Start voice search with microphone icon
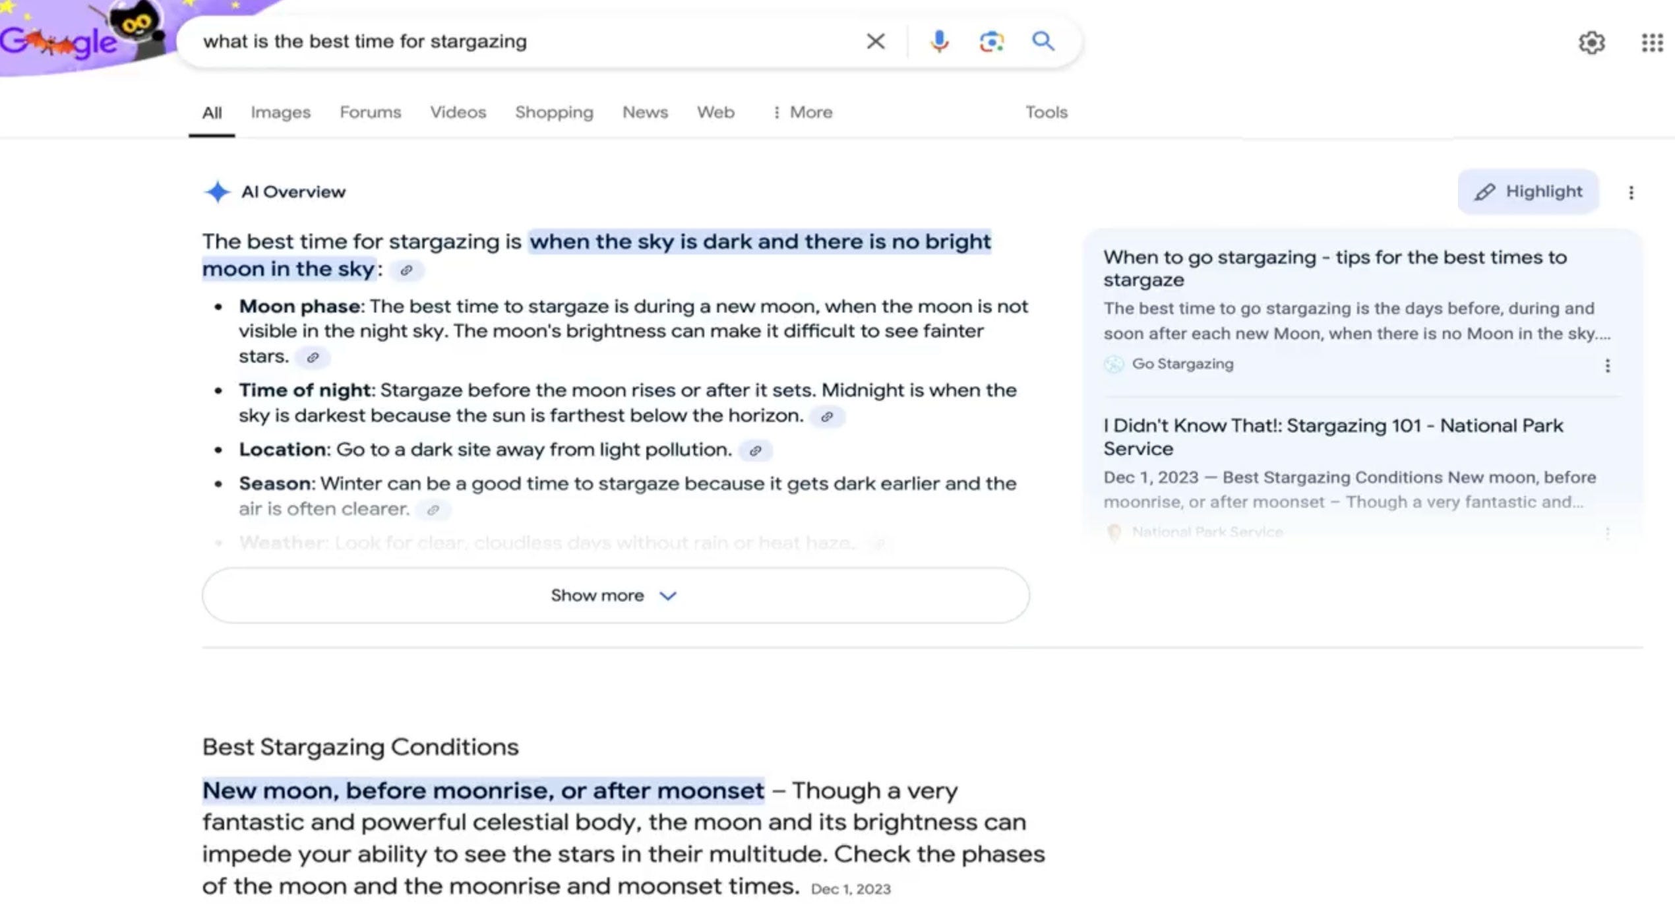The width and height of the screenshot is (1675, 918). click(x=939, y=42)
